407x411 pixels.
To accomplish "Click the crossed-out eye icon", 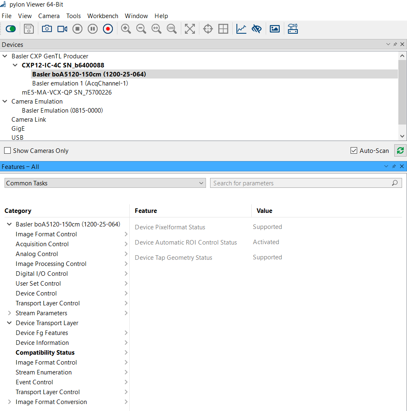I will [257, 29].
